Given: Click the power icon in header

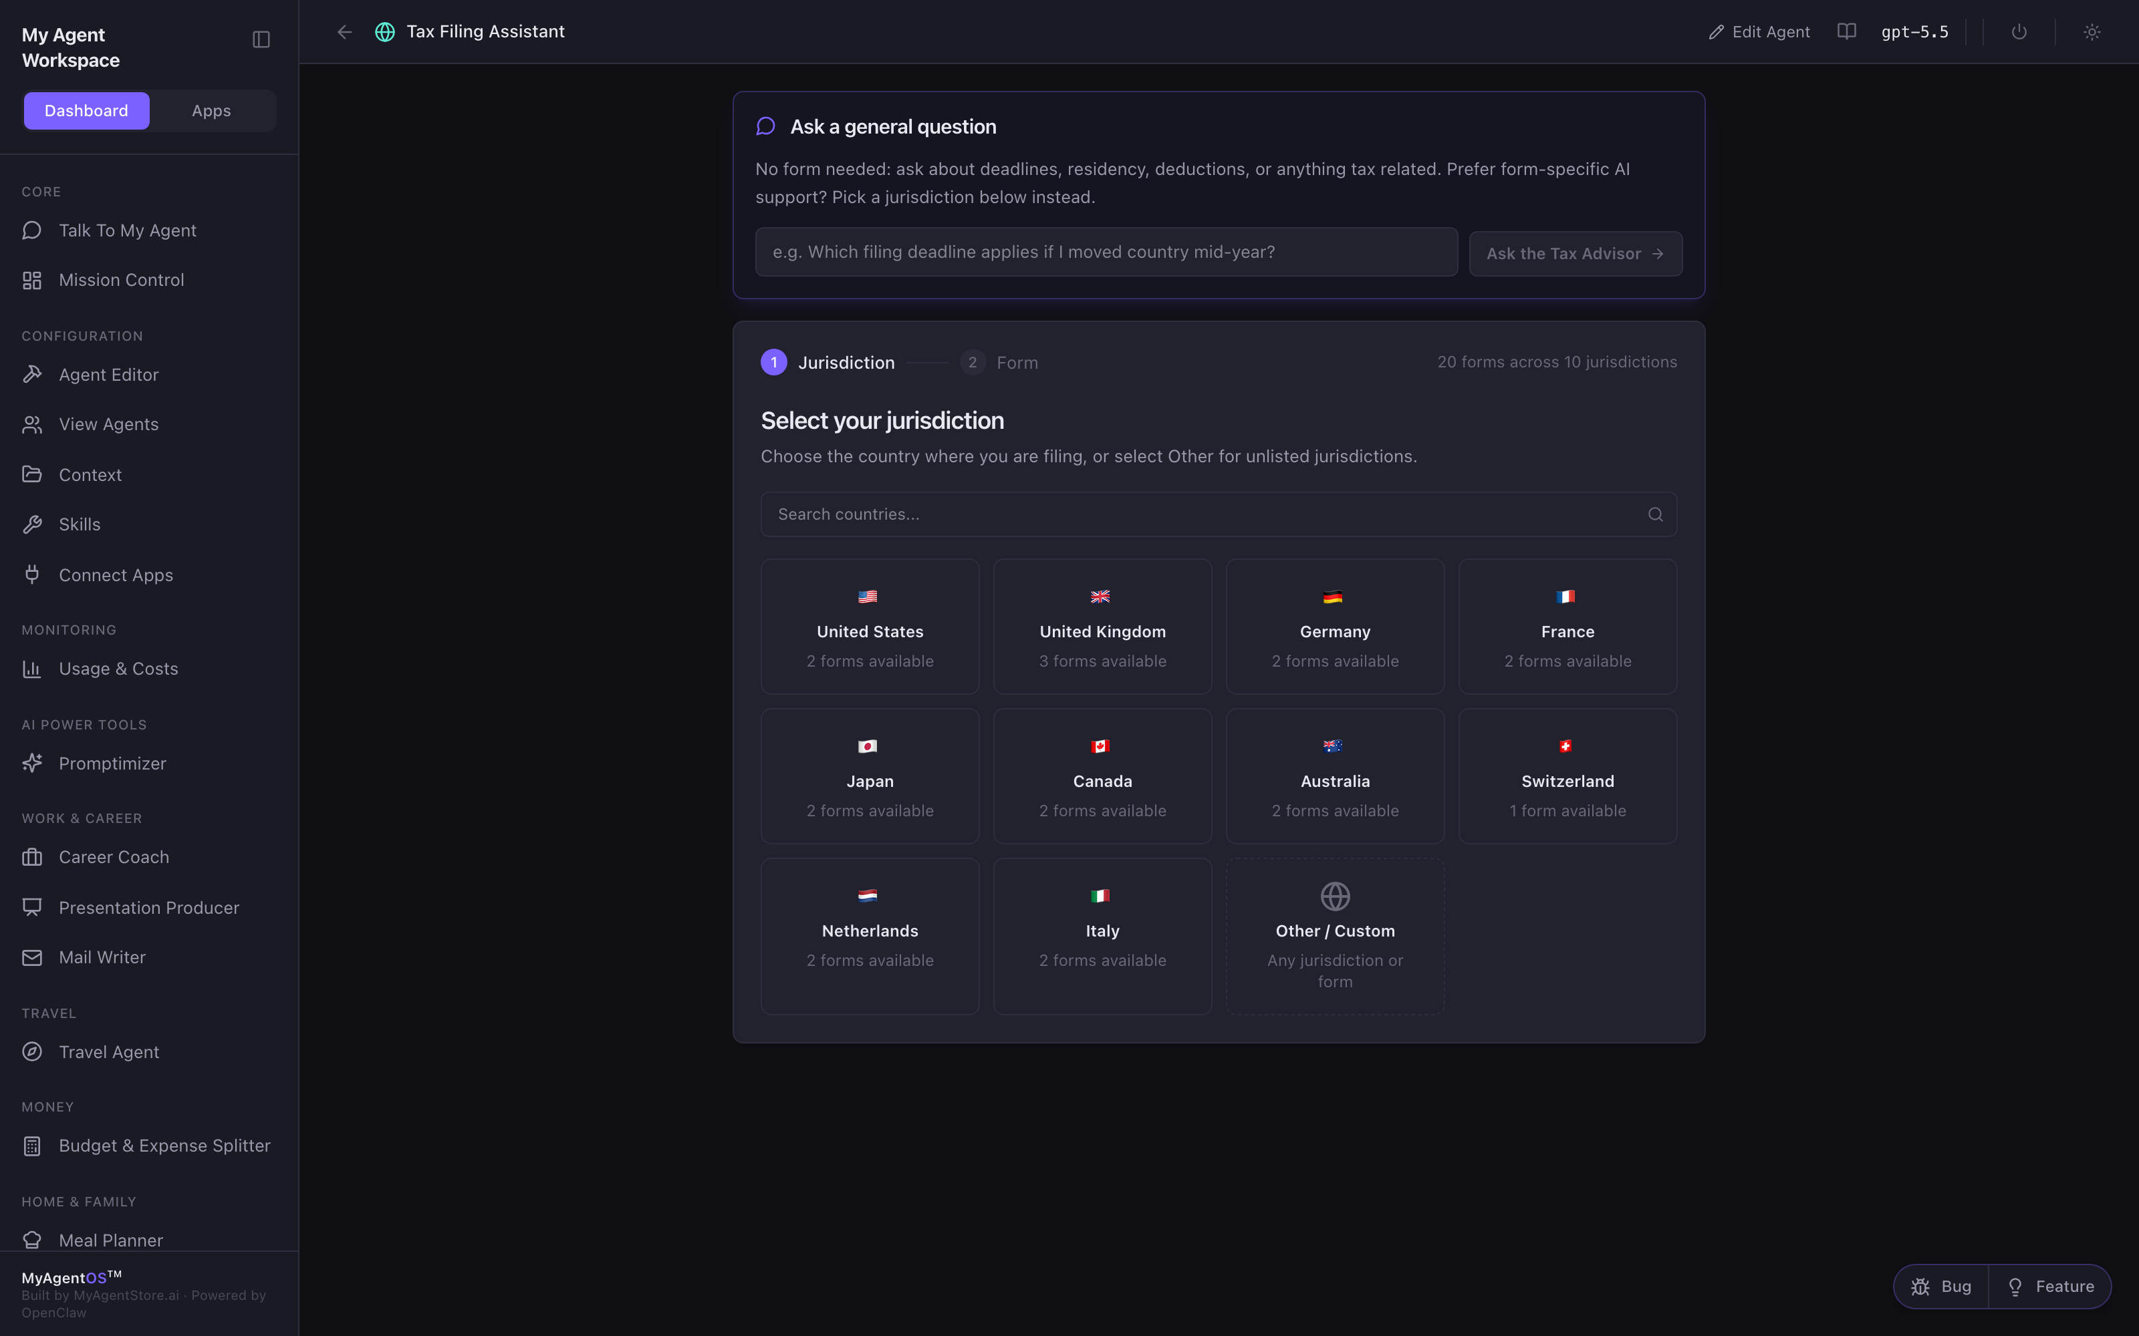Looking at the screenshot, I should (x=2019, y=32).
